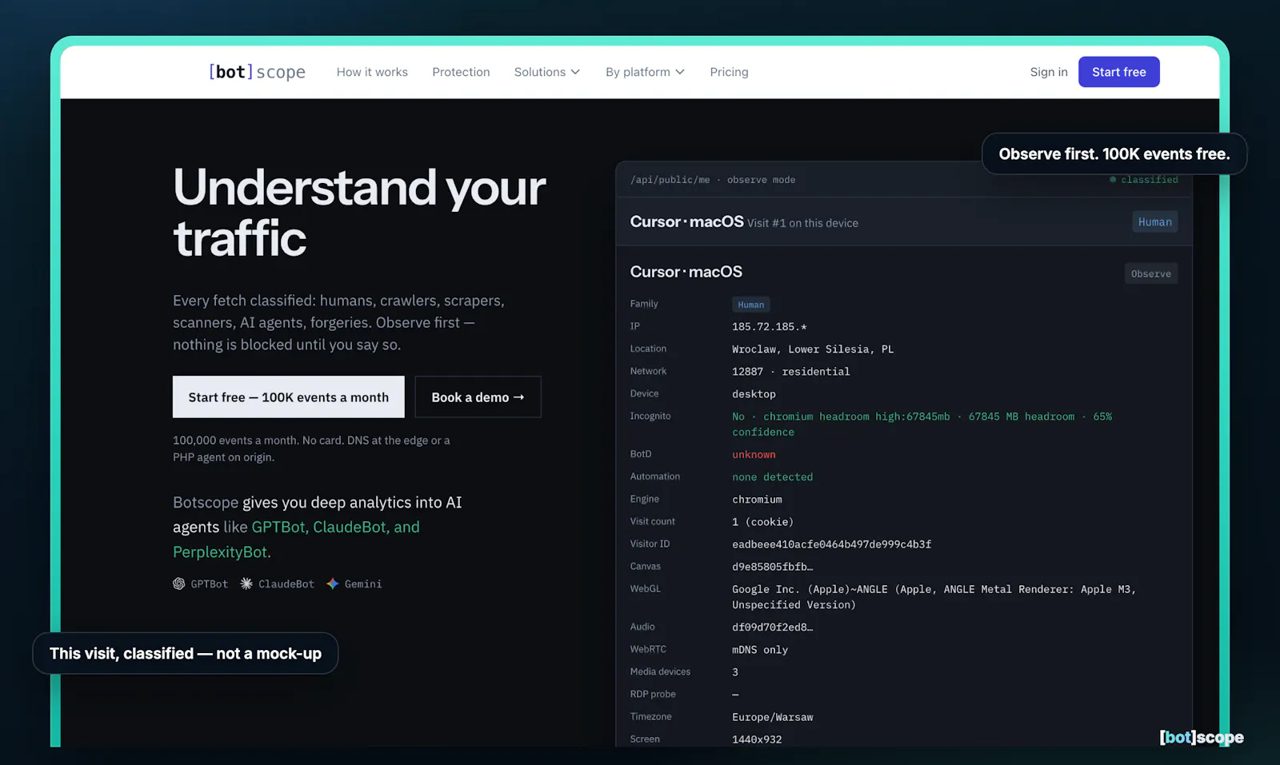Image resolution: width=1280 pixels, height=765 pixels.
Task: Click the IP value 185.72.185.*
Action: (x=769, y=327)
